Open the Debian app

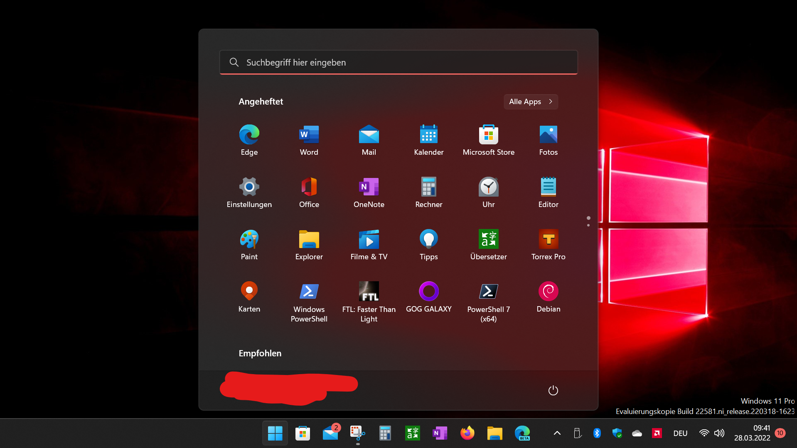[549, 297]
